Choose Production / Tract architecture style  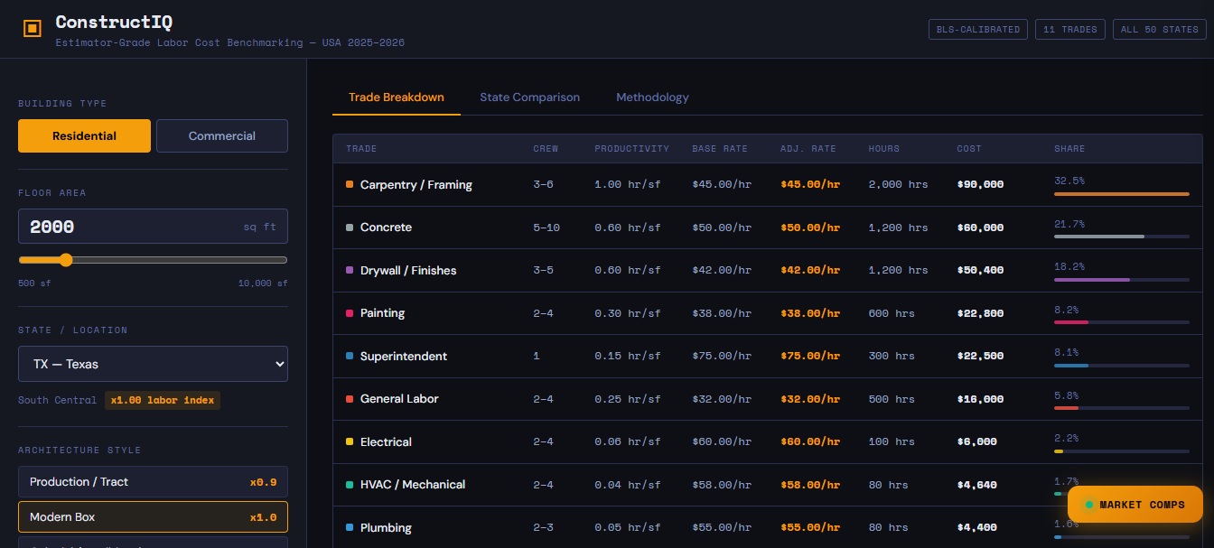[153, 482]
